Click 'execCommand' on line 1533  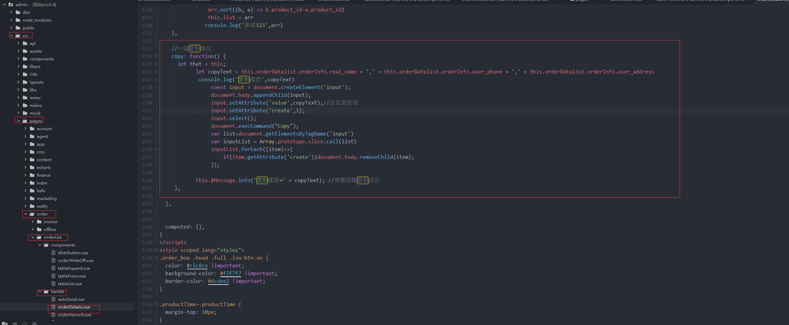coord(255,126)
